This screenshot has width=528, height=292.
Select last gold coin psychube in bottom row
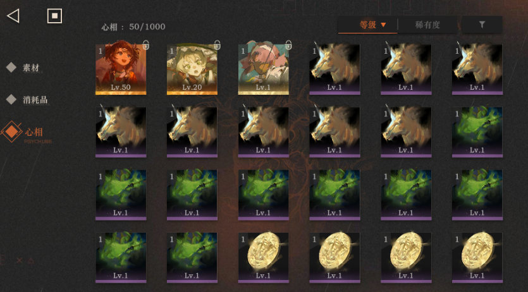click(x=477, y=257)
